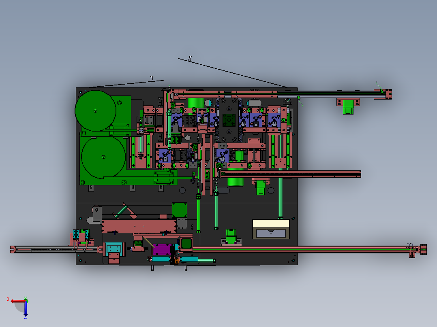Select the purple block near the bottom rail
Viewport: 437px width, 327px height.
162,249
